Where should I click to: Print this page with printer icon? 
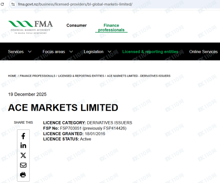pos(23,175)
